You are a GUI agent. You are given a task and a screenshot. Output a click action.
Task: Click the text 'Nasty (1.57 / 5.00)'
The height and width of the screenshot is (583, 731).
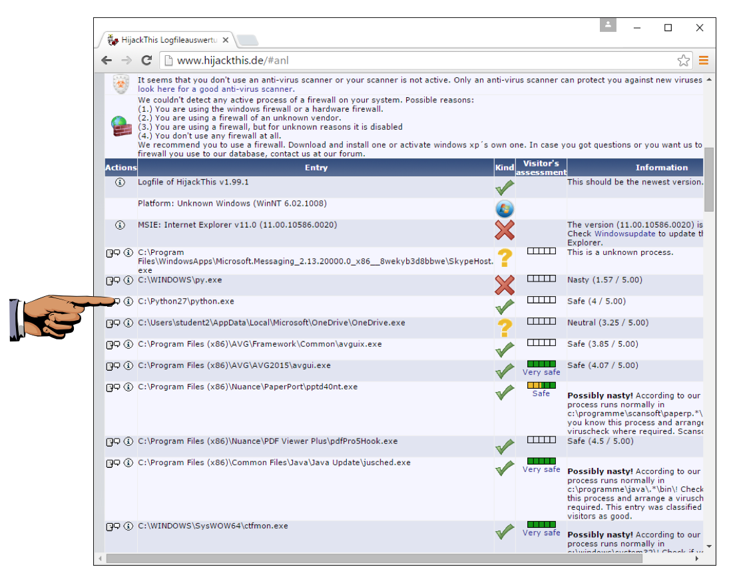pos(605,280)
